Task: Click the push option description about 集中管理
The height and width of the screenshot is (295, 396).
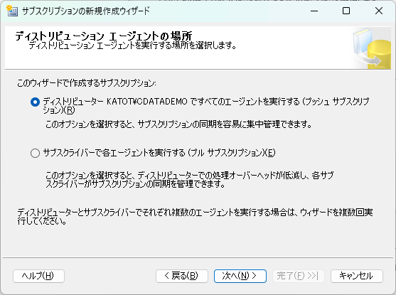Action: [178, 124]
